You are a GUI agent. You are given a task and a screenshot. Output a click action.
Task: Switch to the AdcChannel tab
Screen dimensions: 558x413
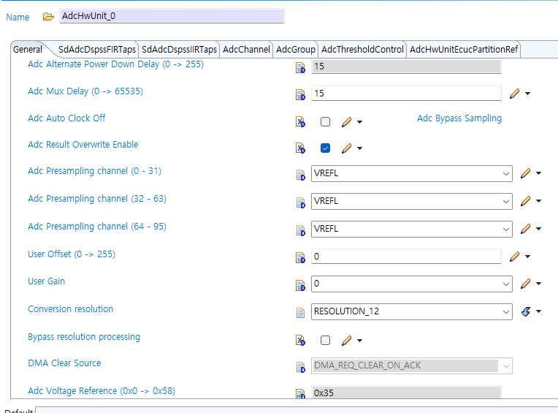246,50
